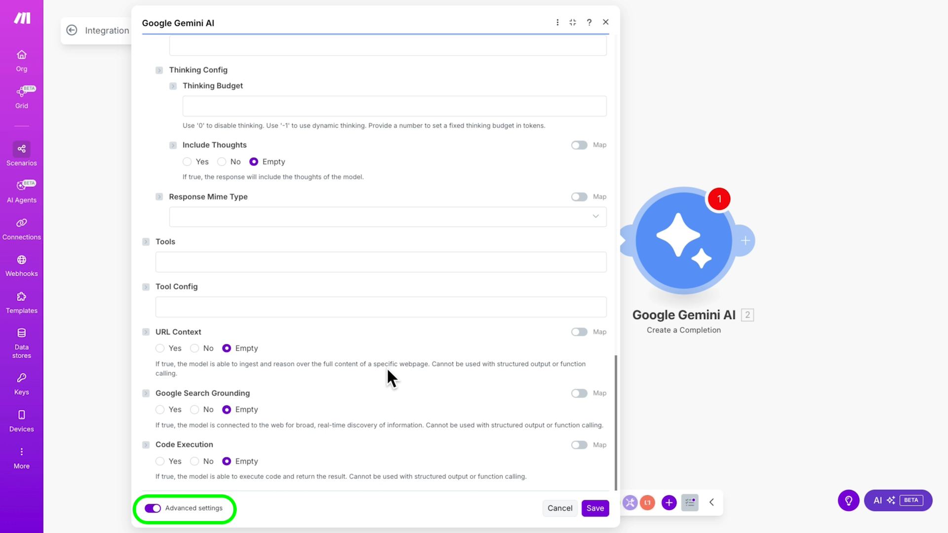This screenshot has height=533, width=948.
Task: Select Yes for Code Execution
Action: (160, 461)
